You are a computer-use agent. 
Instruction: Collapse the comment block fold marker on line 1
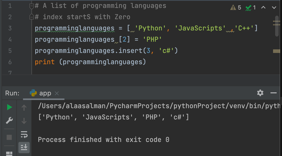coord(31,6)
